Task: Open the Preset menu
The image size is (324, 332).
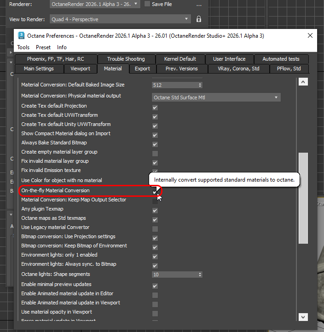Action: (x=43, y=47)
